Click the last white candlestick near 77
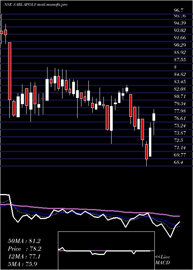This screenshot has height=270, width=193. [154, 117]
